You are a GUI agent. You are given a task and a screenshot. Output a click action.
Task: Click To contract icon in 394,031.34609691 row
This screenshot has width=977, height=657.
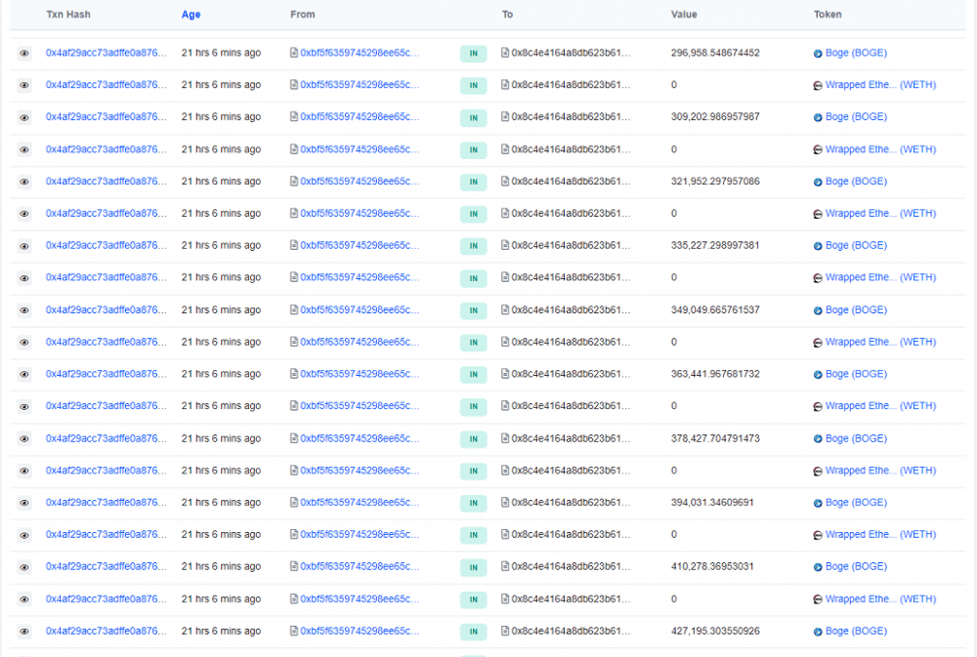tap(505, 503)
